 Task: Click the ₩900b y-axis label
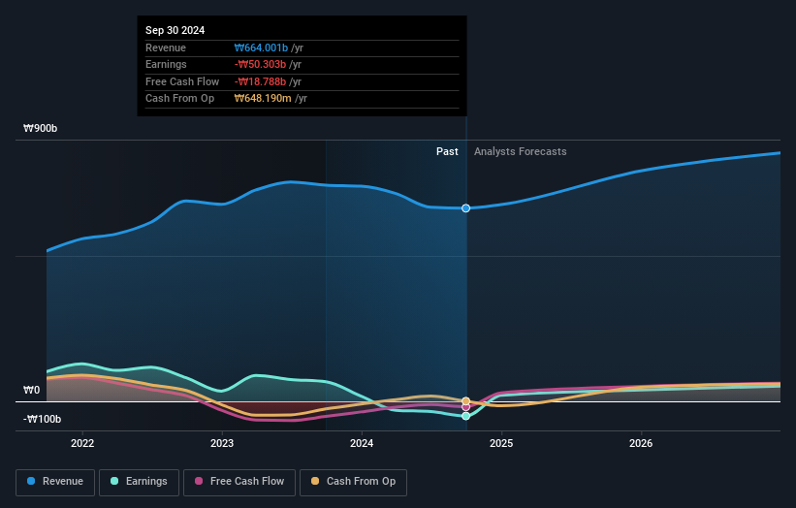[x=41, y=128]
